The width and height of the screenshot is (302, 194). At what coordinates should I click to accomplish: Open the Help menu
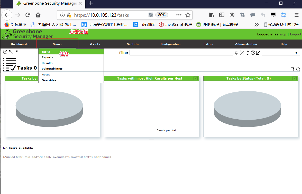coord(284,44)
